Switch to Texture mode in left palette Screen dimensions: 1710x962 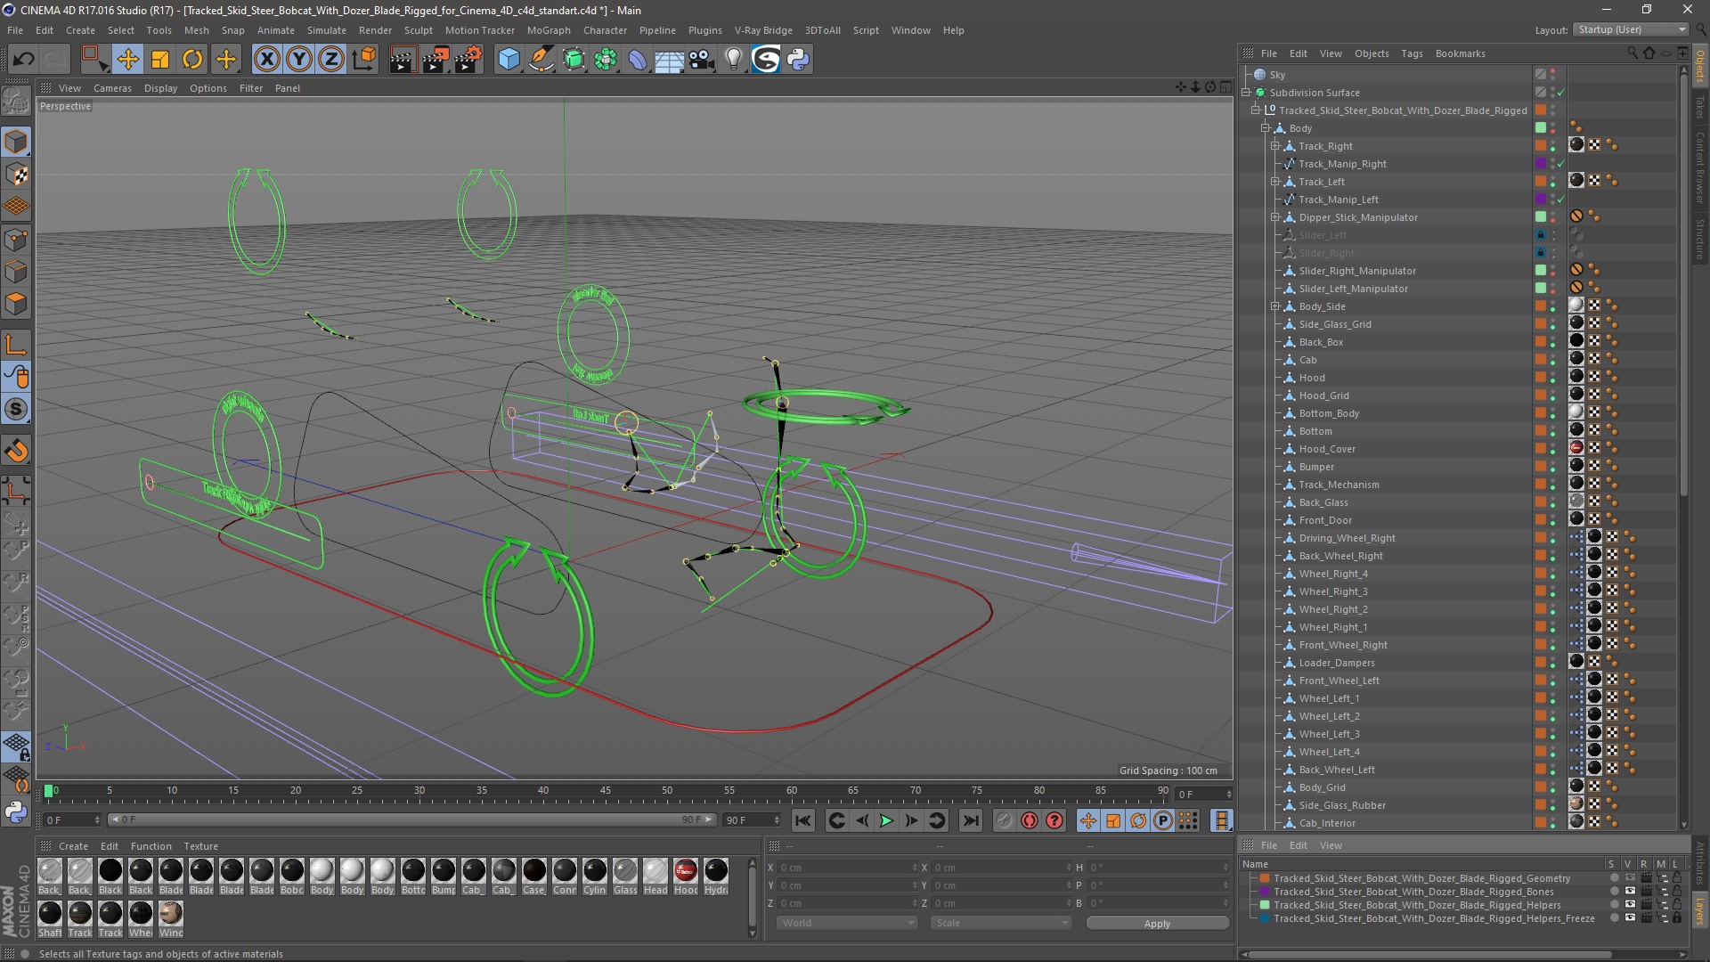[x=16, y=175]
